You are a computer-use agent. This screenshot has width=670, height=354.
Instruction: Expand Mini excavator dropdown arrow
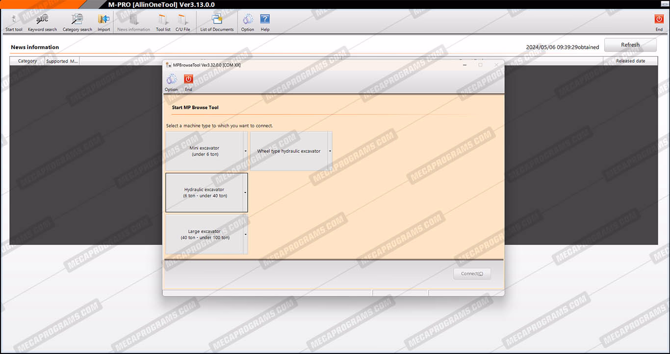[x=246, y=151]
